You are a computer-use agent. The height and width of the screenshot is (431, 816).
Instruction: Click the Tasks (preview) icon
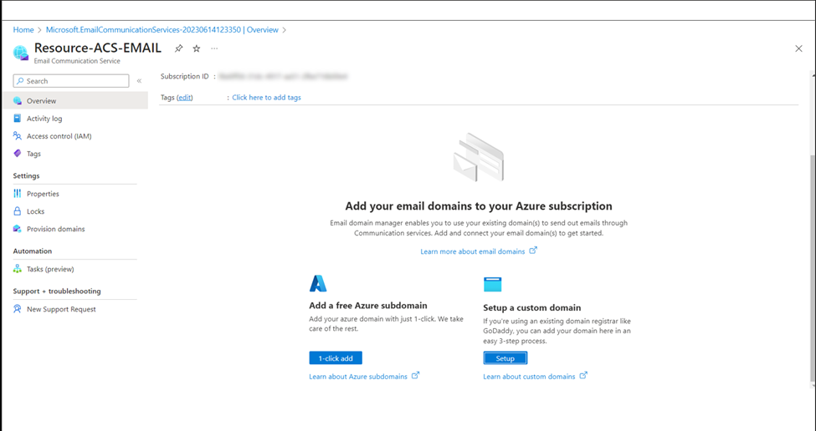(18, 269)
